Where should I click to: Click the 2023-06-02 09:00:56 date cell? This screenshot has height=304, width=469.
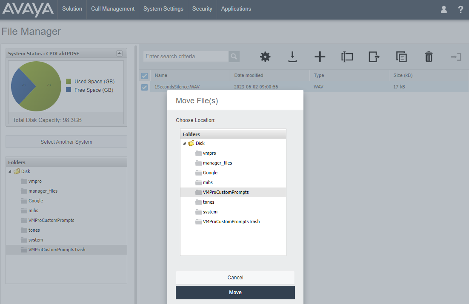256,87
